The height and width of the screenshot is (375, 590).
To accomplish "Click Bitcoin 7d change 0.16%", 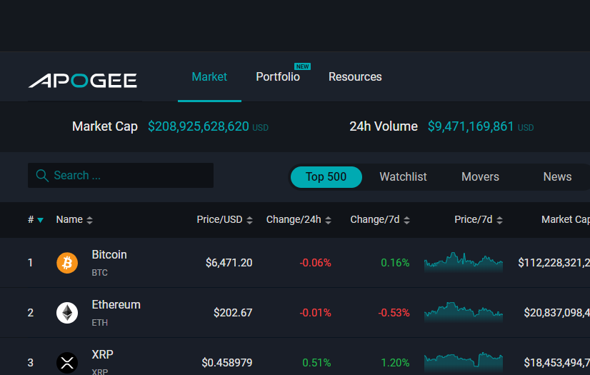I will click(x=395, y=263).
